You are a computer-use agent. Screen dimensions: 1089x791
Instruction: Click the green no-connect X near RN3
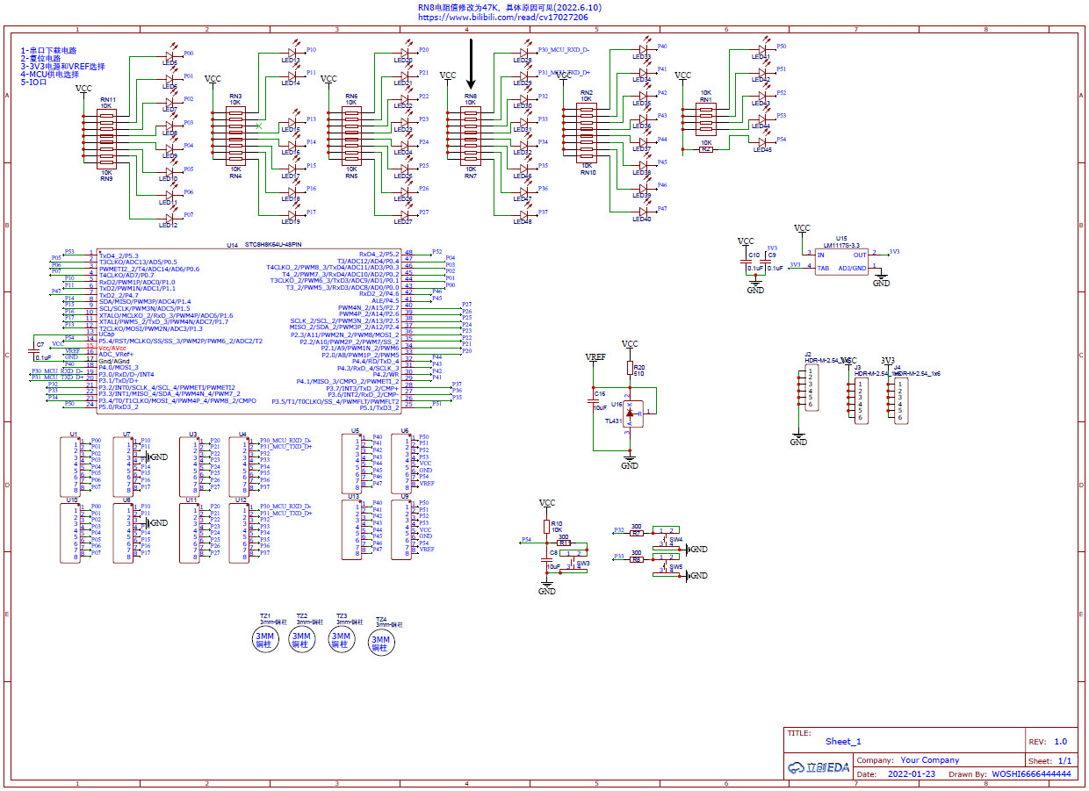(x=258, y=126)
